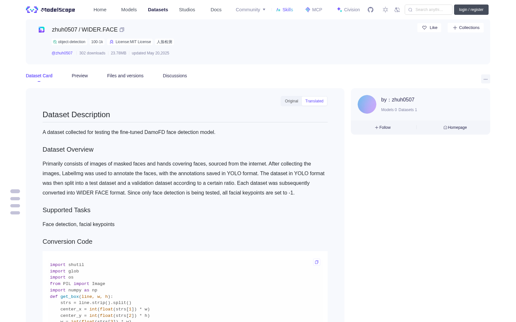Viewport: 516px width, 322px height.
Task: Open Skills from the top navigation
Action: tap(285, 10)
